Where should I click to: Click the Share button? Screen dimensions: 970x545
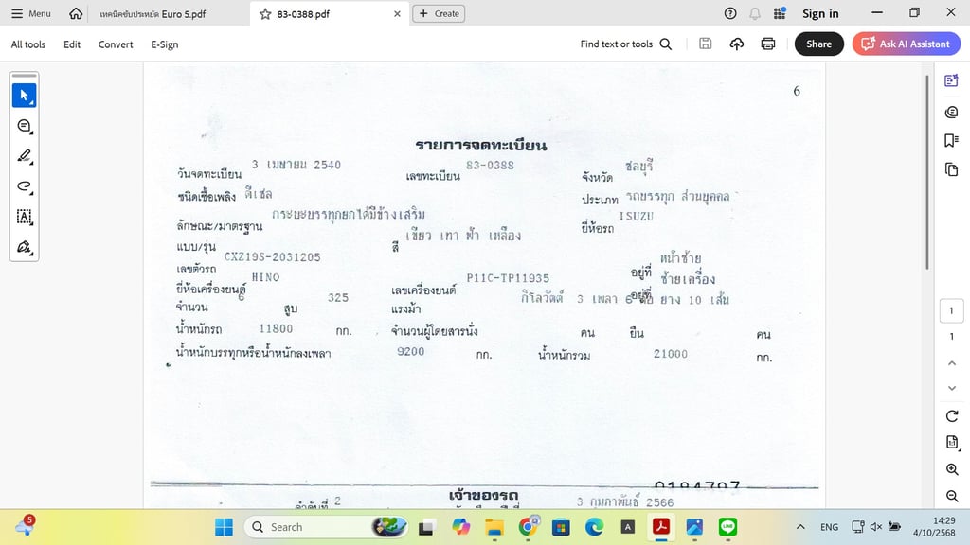click(818, 44)
